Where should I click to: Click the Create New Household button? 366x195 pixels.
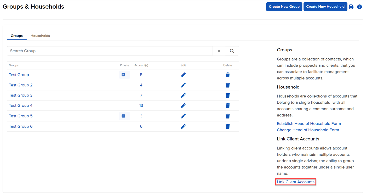(x=325, y=7)
